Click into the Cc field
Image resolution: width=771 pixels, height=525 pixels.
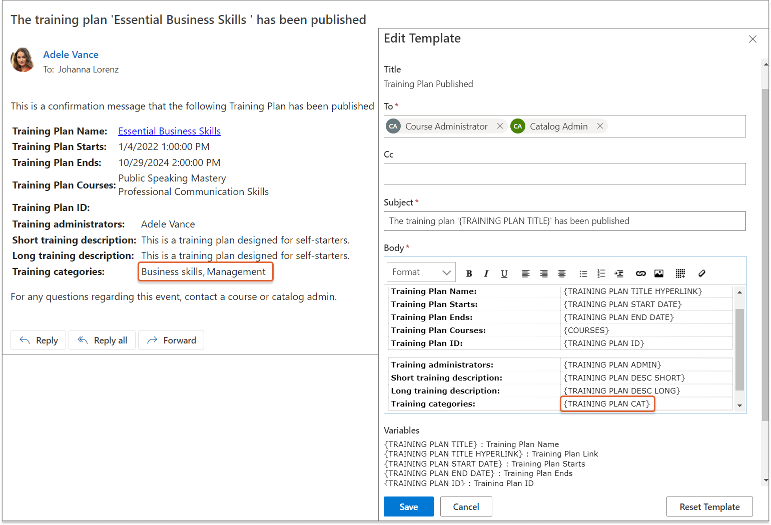pyautogui.click(x=564, y=174)
